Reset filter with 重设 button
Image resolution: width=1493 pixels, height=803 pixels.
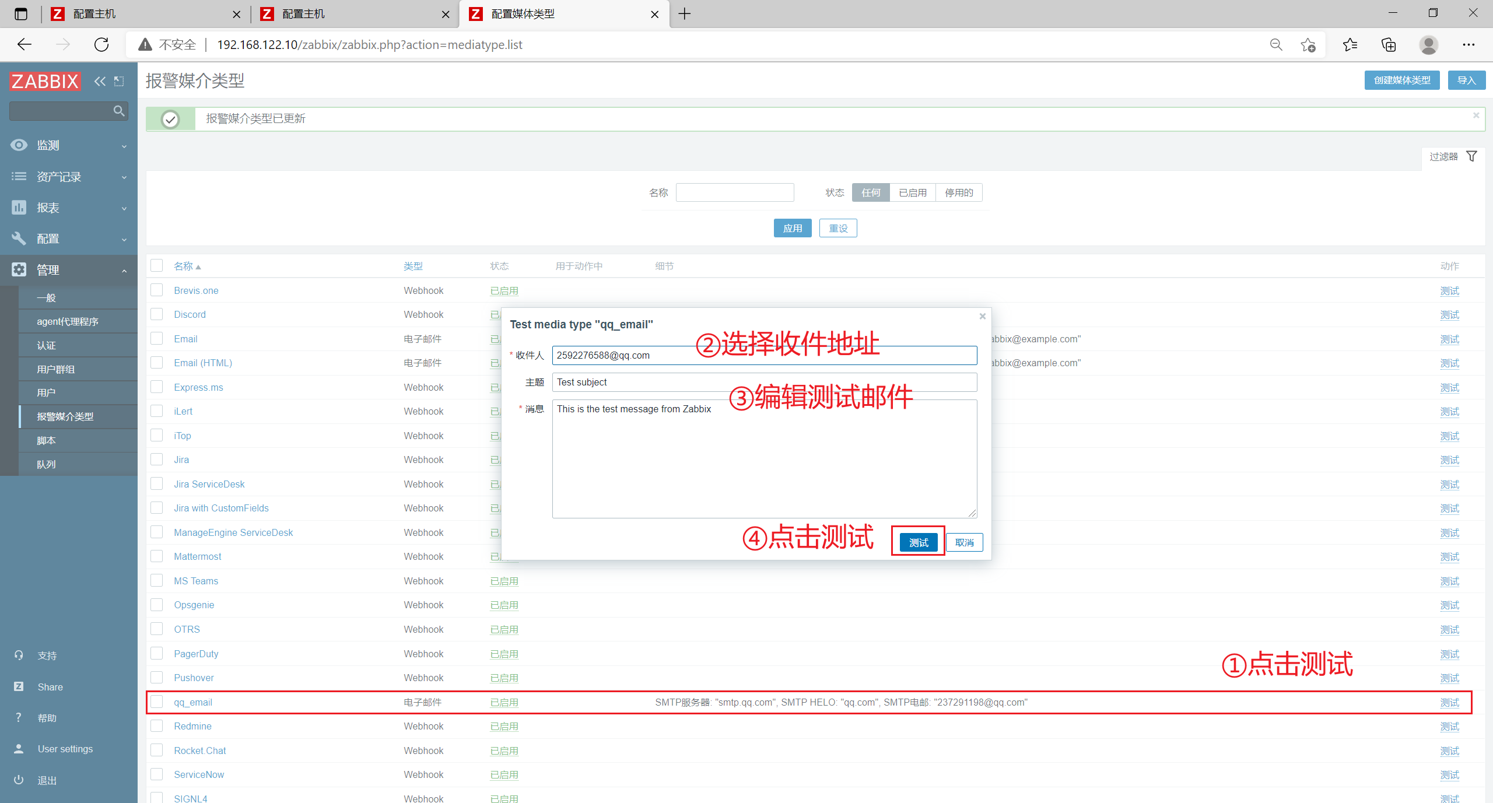(x=838, y=228)
